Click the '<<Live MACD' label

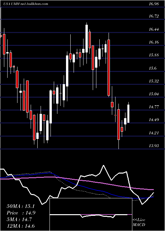click(x=139, y=222)
